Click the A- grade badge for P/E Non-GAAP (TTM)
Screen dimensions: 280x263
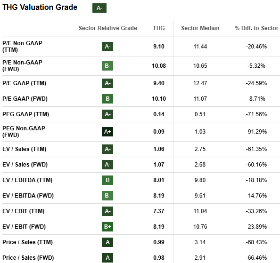[107, 47]
